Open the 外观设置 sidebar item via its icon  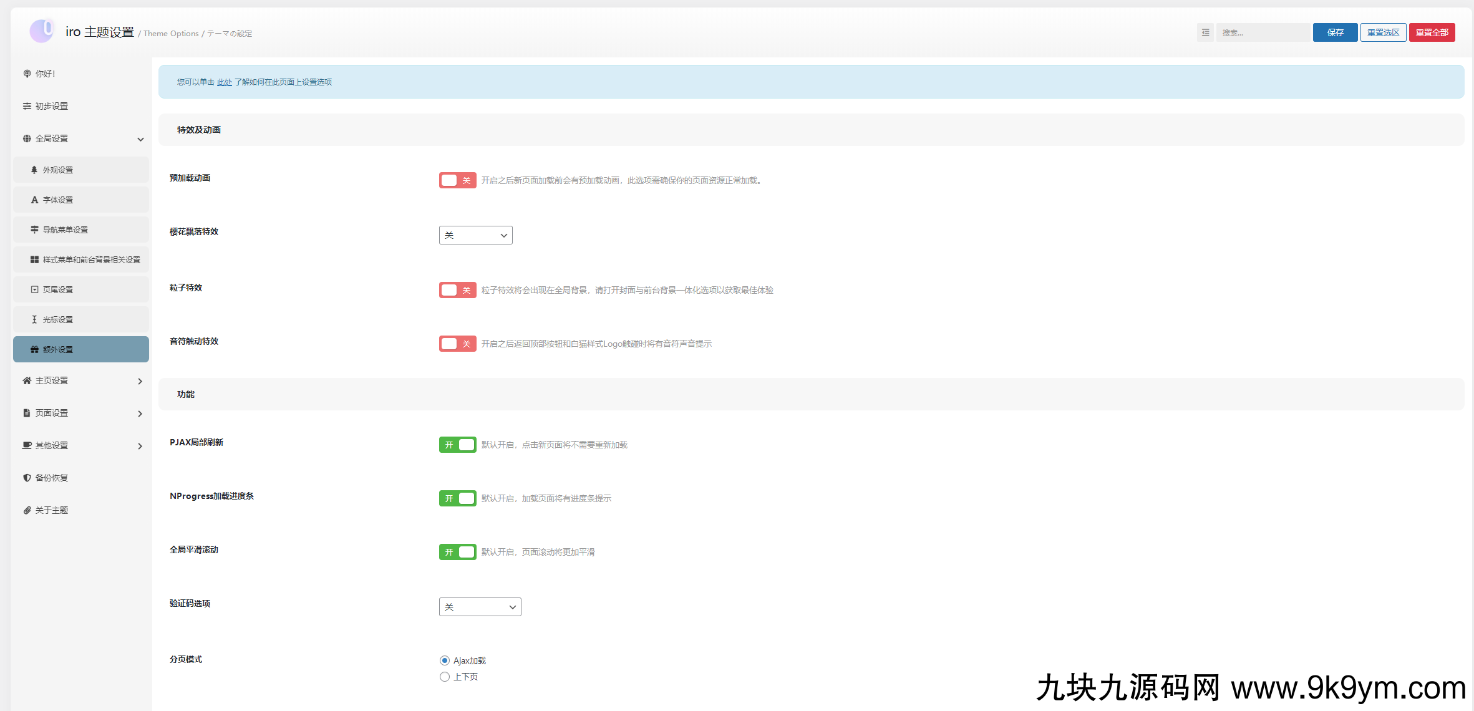(34, 170)
